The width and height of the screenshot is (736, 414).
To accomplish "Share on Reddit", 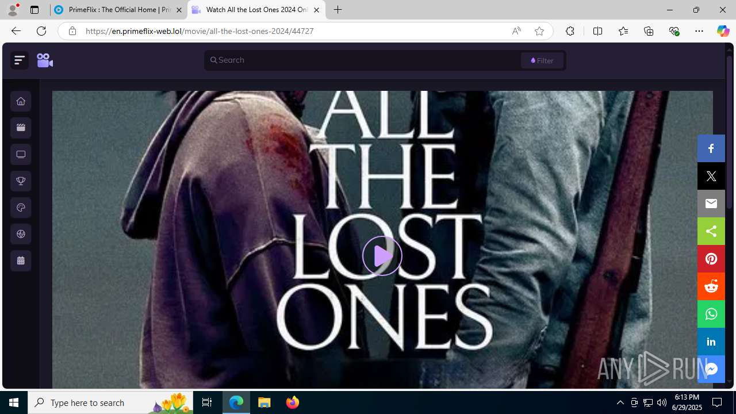I will click(711, 286).
